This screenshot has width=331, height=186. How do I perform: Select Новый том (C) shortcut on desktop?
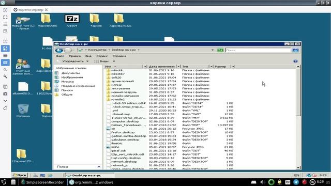[23, 23]
